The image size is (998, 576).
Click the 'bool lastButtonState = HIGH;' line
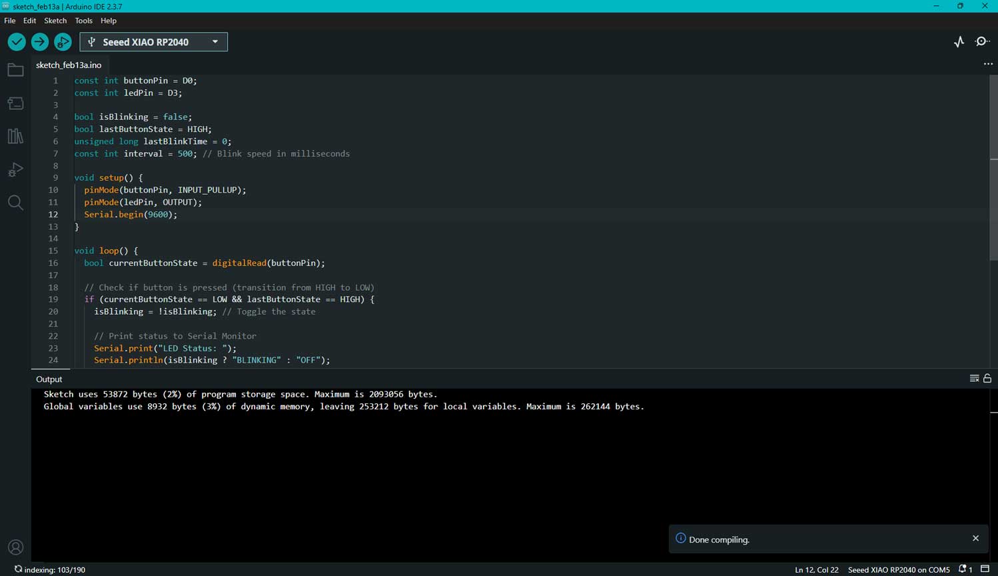click(x=143, y=129)
